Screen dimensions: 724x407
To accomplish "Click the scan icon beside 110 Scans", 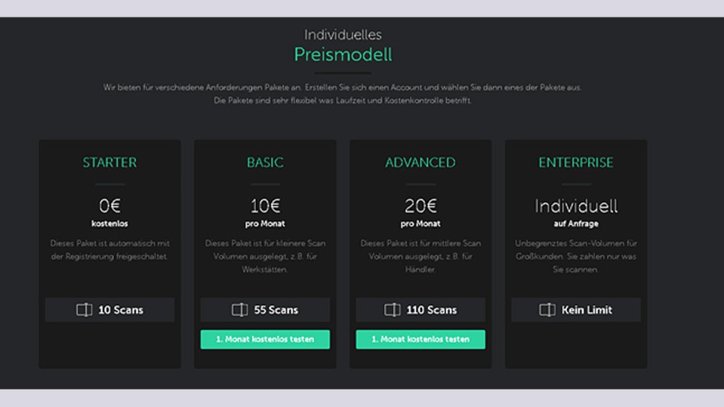I will [x=392, y=310].
